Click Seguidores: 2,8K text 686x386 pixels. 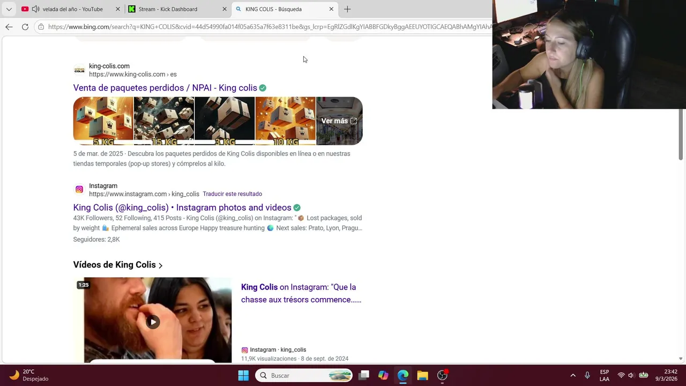pos(96,240)
